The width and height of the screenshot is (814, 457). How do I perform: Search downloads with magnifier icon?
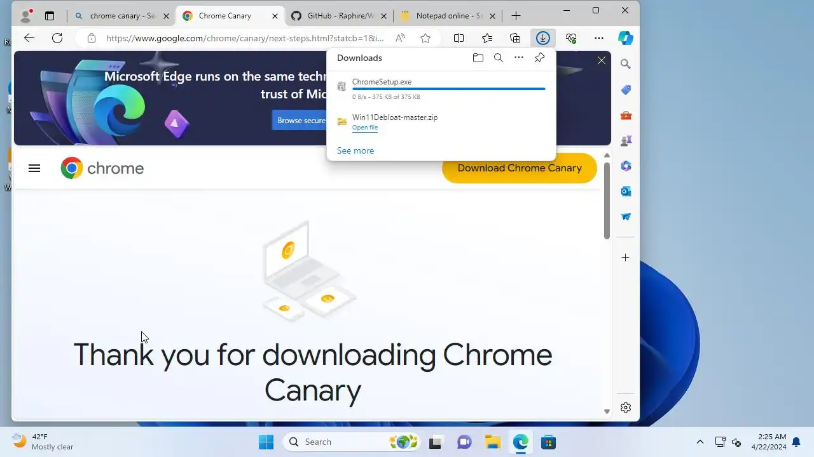click(x=499, y=58)
